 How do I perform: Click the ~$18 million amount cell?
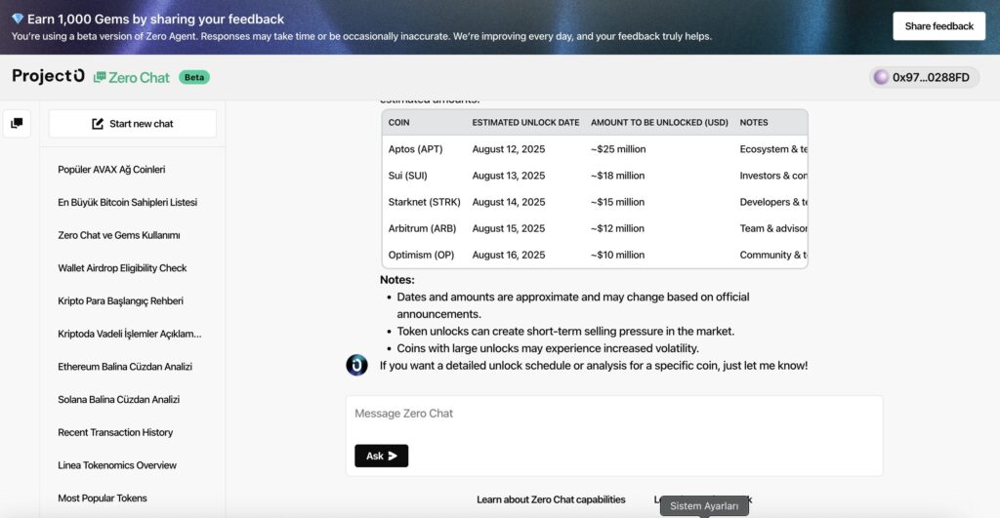pos(617,176)
